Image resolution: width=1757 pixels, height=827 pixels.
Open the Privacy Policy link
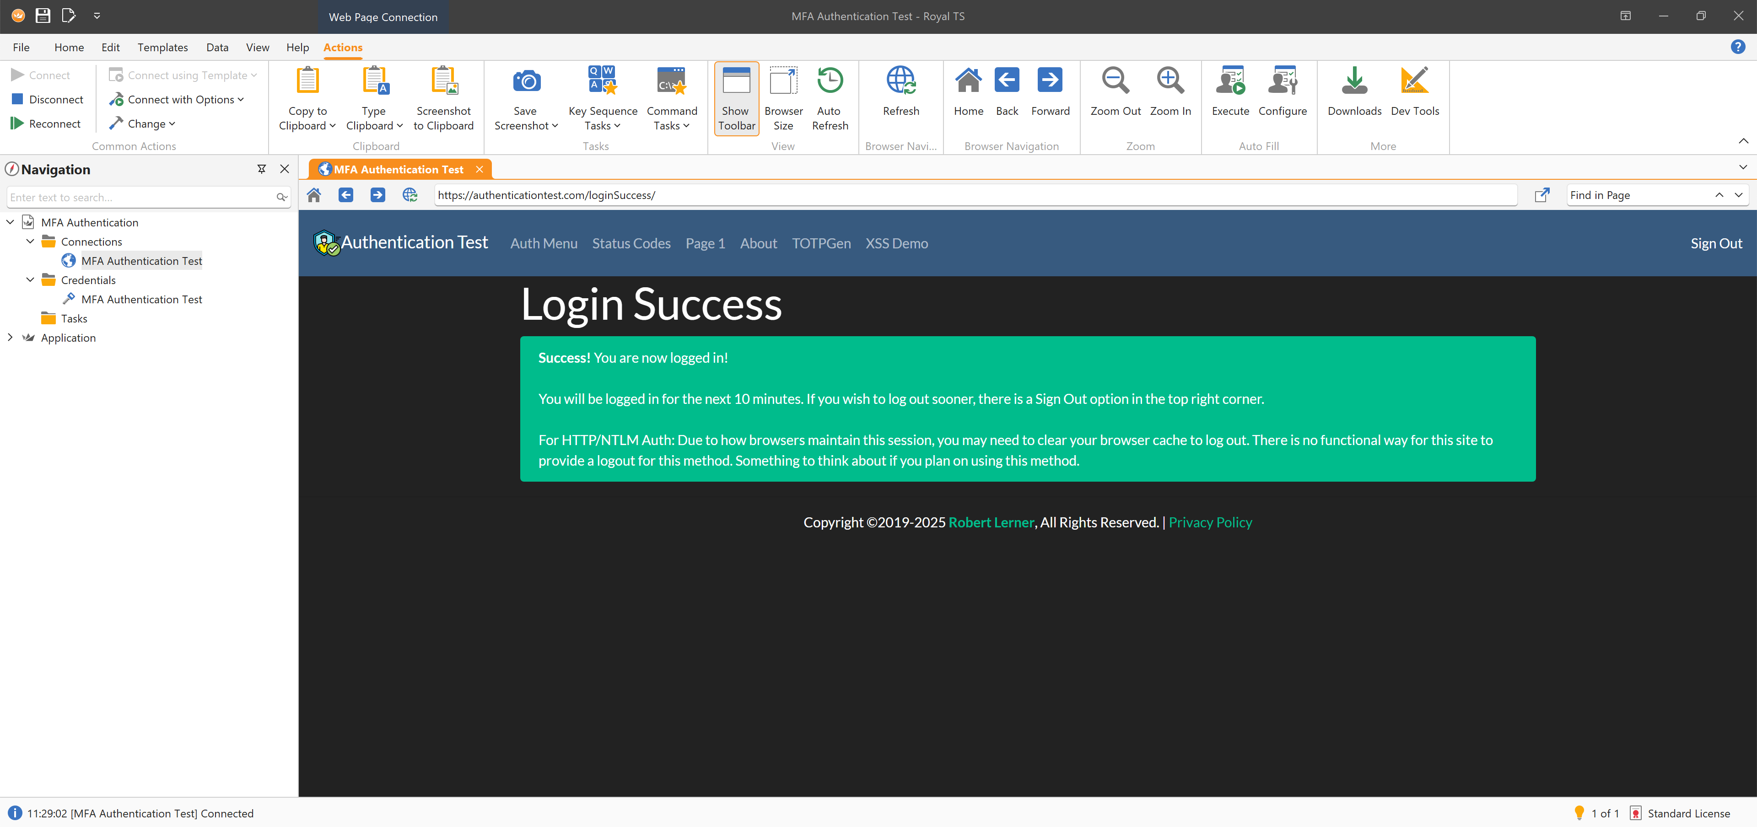[x=1210, y=522]
